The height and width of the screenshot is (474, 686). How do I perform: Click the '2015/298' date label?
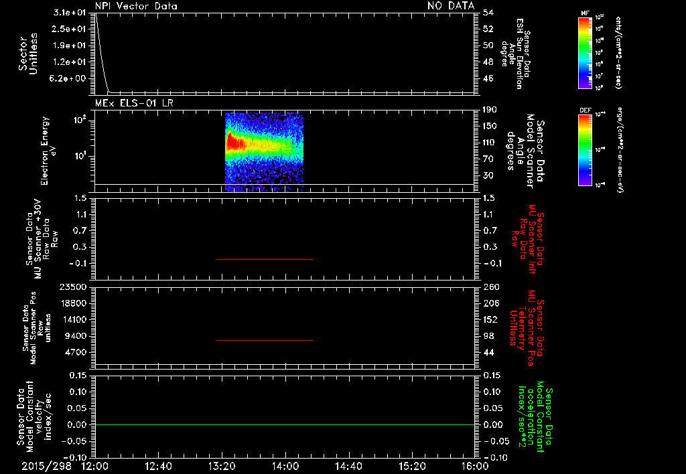[47, 466]
